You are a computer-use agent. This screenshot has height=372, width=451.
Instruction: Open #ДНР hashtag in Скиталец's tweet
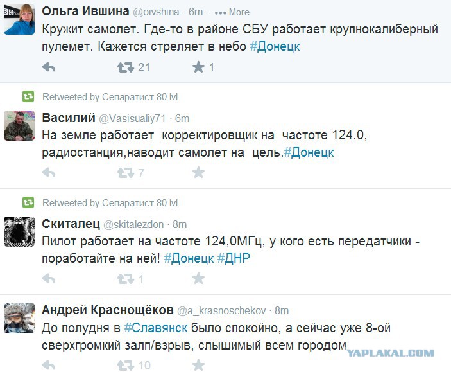click(x=234, y=258)
